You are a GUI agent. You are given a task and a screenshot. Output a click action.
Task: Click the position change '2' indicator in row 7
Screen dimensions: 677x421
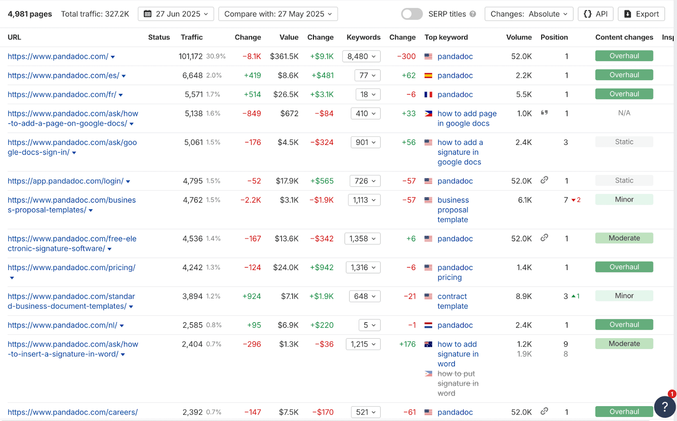pyautogui.click(x=576, y=200)
